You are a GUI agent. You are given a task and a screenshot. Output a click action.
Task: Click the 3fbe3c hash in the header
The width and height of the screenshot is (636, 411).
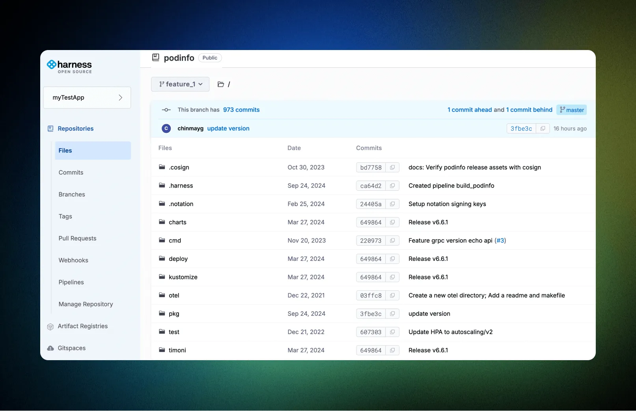(521, 128)
